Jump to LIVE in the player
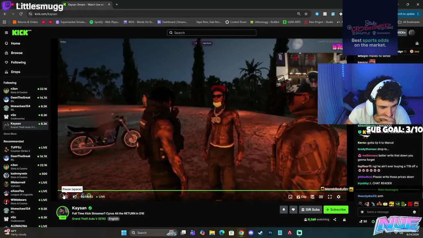 pos(100,197)
